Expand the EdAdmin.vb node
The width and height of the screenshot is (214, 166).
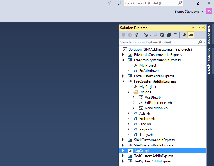[x=128, y=71]
